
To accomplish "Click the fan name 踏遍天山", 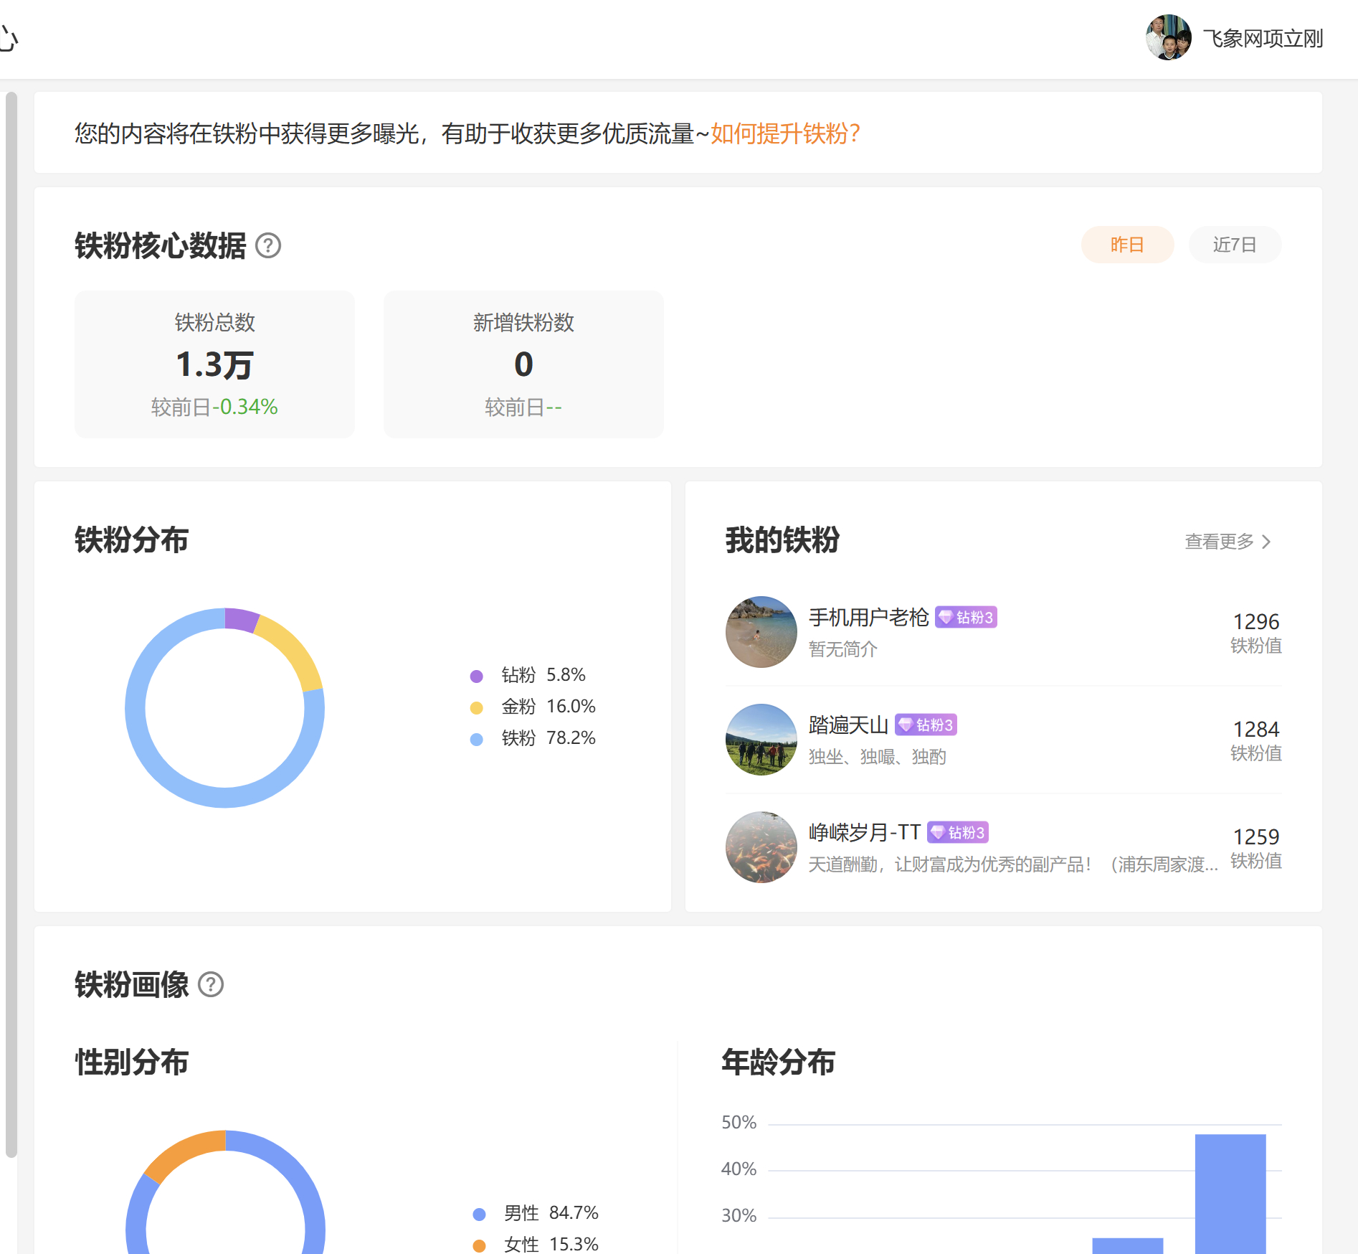I will pyautogui.click(x=848, y=725).
